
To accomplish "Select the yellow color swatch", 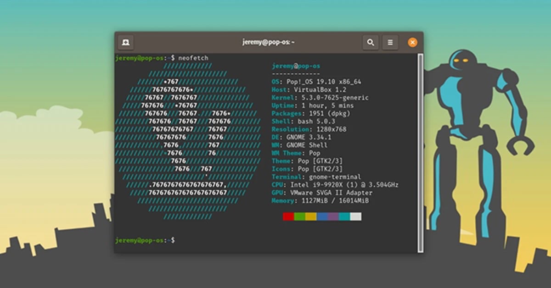I will tap(310, 216).
